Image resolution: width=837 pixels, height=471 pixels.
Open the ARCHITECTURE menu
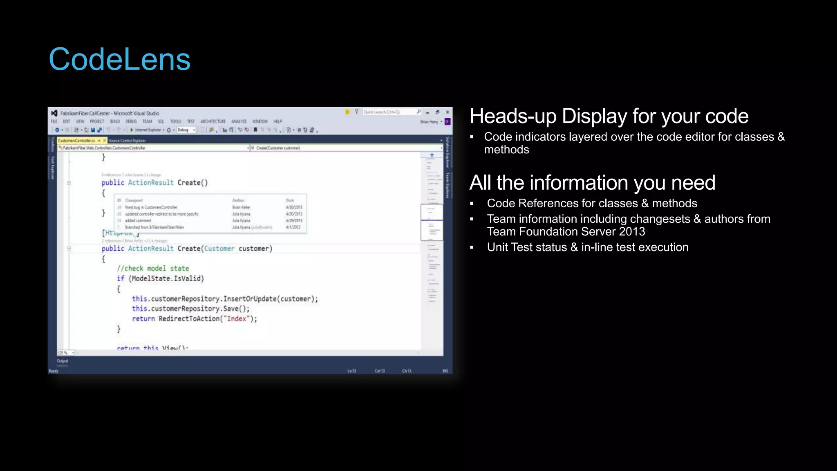click(213, 121)
